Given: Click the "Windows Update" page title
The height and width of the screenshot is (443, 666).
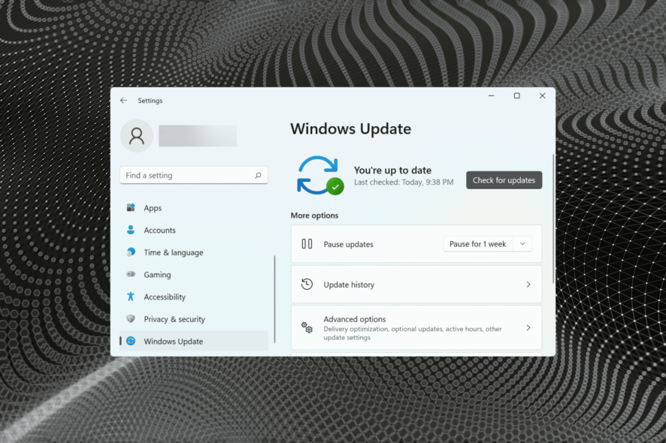Looking at the screenshot, I should tap(350, 128).
